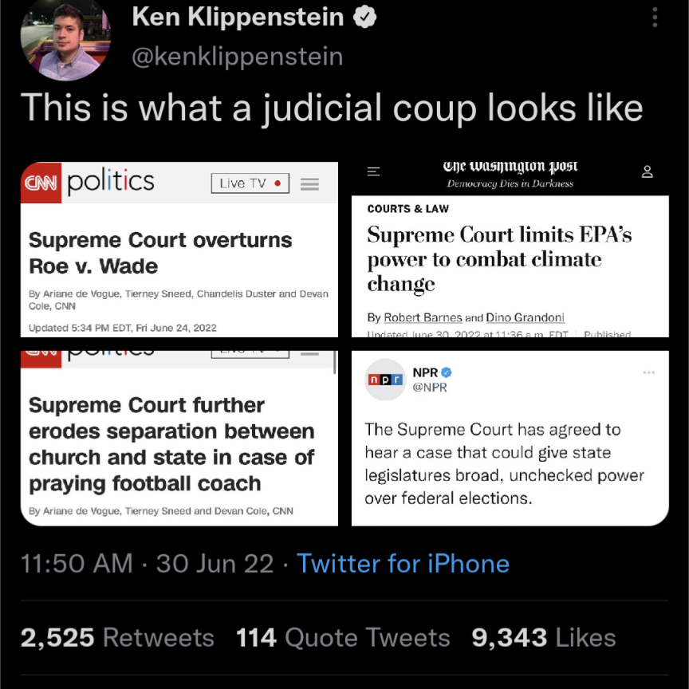
Task: Open the tweet's three-dot options menu
Action: [x=655, y=17]
